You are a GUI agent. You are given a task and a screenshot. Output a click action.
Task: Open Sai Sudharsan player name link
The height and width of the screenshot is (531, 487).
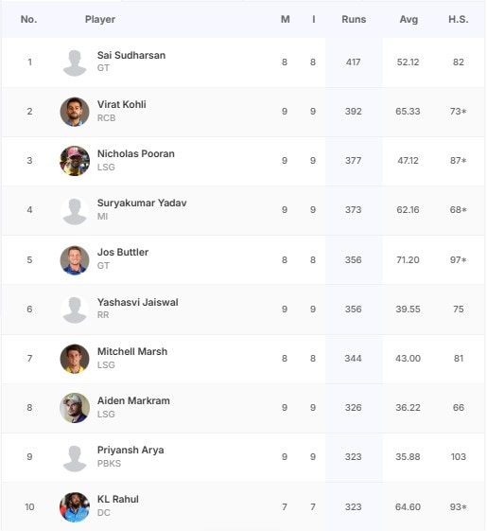click(x=131, y=55)
